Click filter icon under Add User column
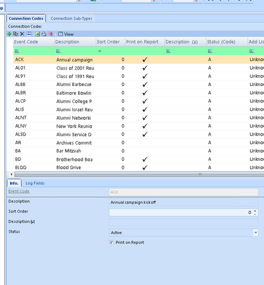 click(251, 51)
